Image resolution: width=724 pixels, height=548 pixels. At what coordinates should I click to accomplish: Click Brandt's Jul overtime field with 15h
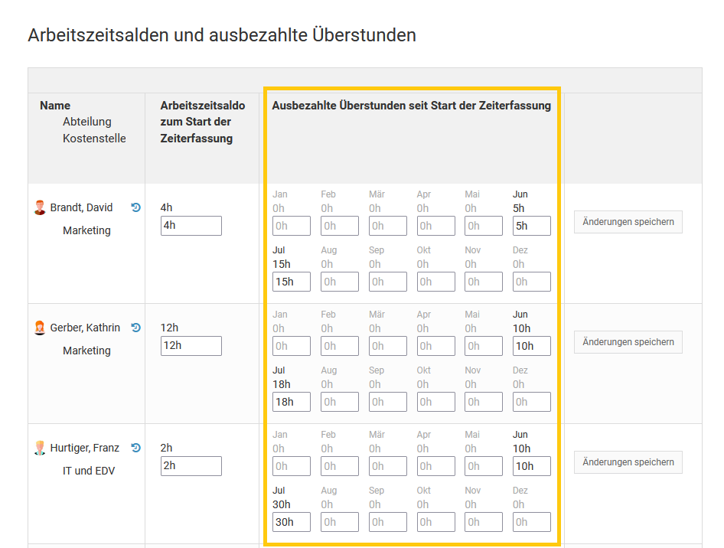(x=291, y=282)
